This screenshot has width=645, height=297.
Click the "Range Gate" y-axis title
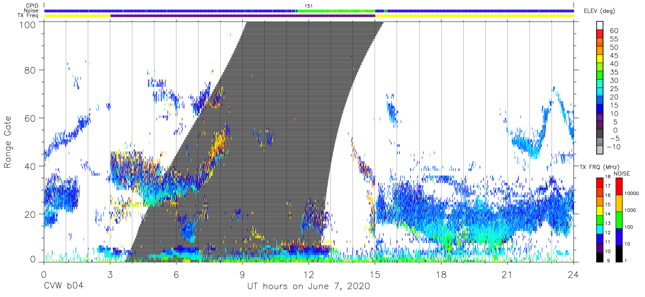8,142
